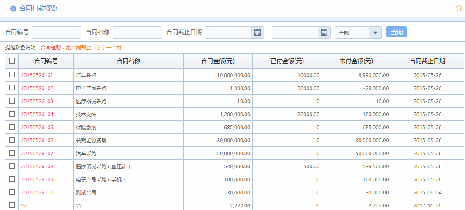This screenshot has width=465, height=210.
Task: Click the 已付金额(元) column header
Action: coord(287,61)
